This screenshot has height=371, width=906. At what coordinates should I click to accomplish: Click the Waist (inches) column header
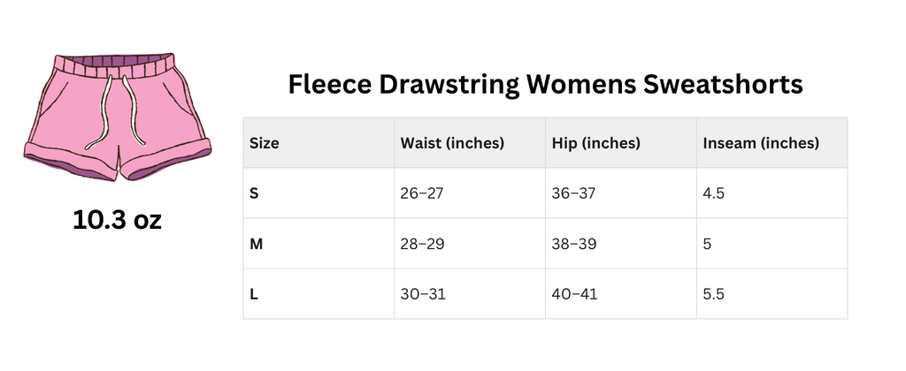pos(452,142)
